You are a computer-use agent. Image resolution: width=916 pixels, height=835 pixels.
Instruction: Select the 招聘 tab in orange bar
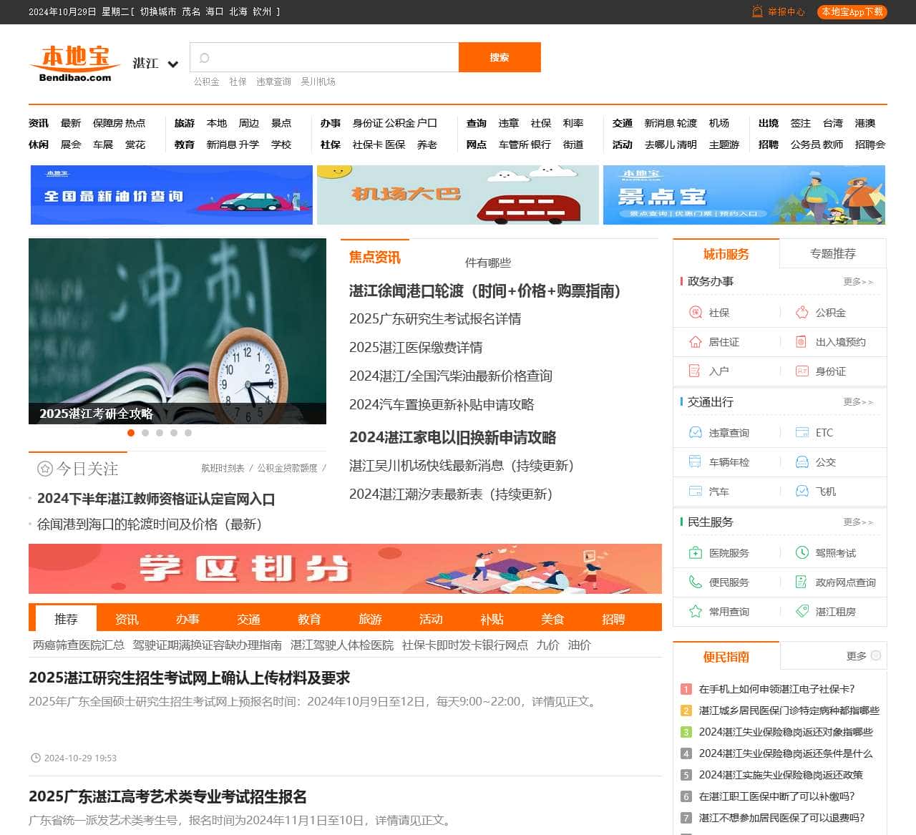613,619
